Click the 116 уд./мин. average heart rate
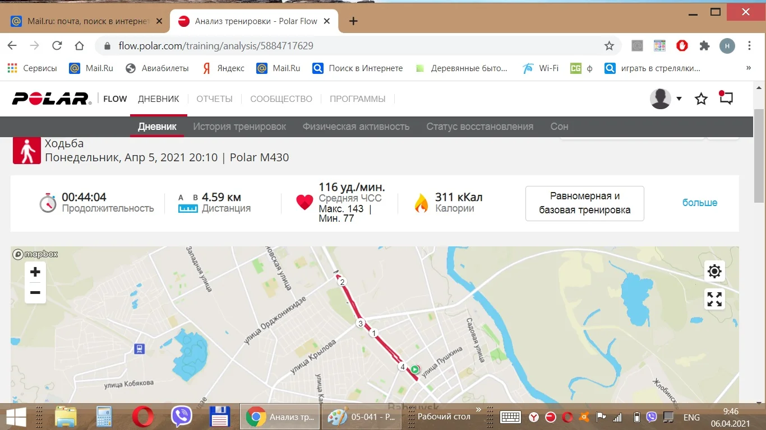The width and height of the screenshot is (766, 430). pos(352,187)
